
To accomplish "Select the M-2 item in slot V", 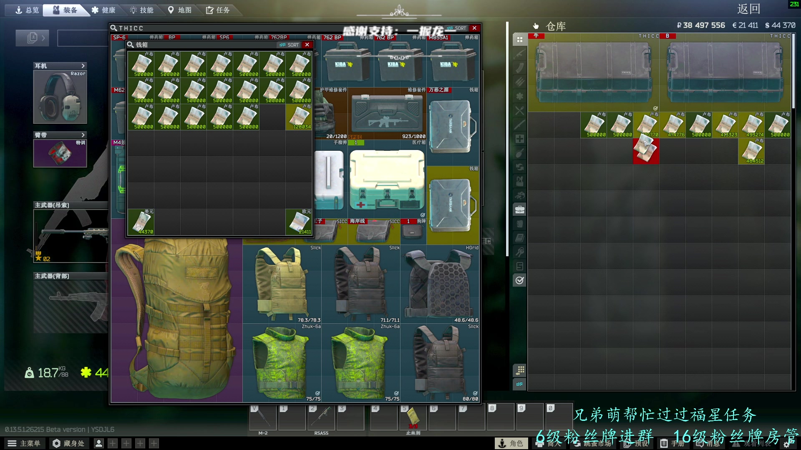I will (263, 417).
